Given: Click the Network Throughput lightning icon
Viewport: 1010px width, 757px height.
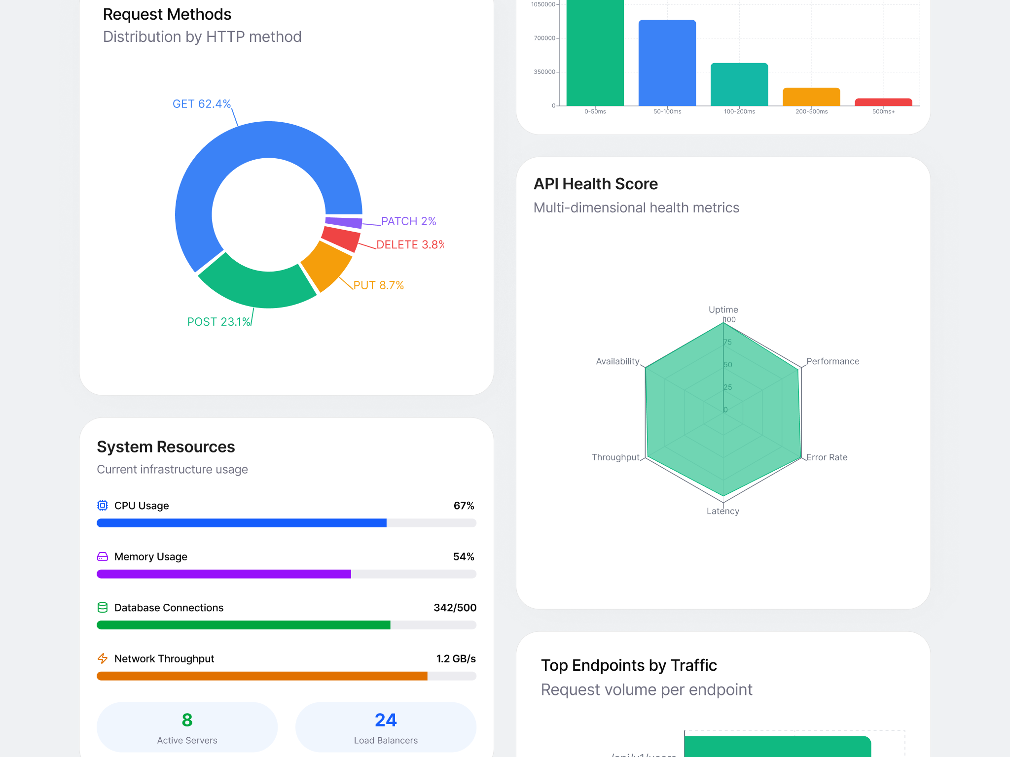Looking at the screenshot, I should click(x=103, y=658).
